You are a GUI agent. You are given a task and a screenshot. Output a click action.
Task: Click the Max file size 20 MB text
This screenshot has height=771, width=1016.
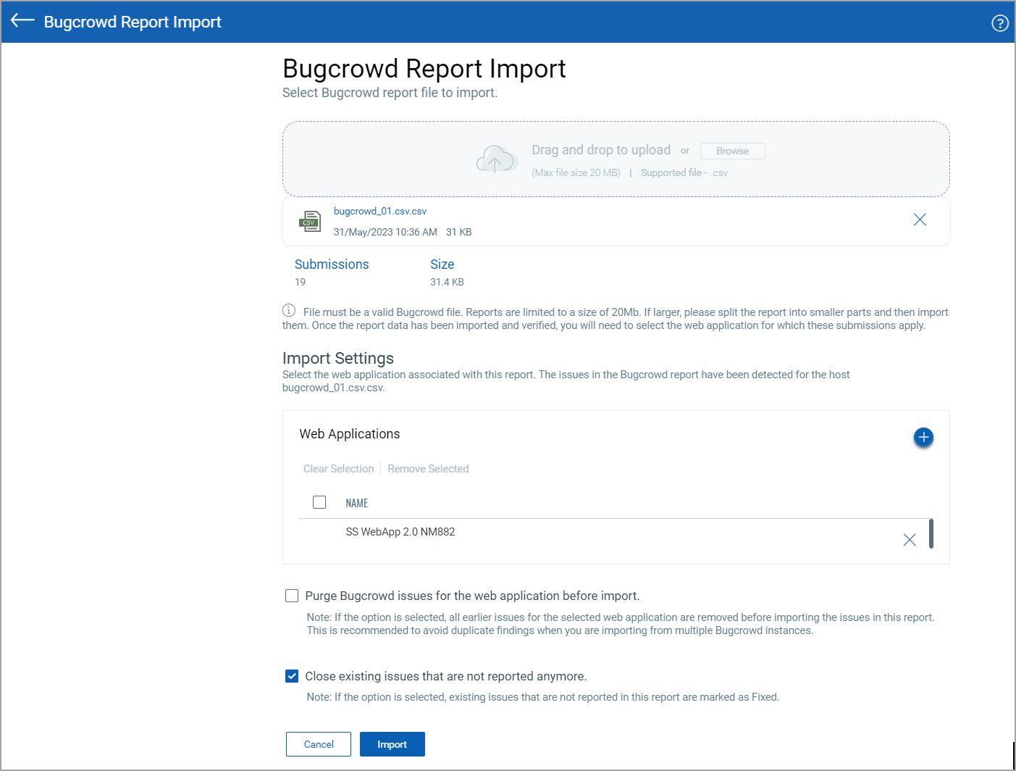[x=576, y=172]
